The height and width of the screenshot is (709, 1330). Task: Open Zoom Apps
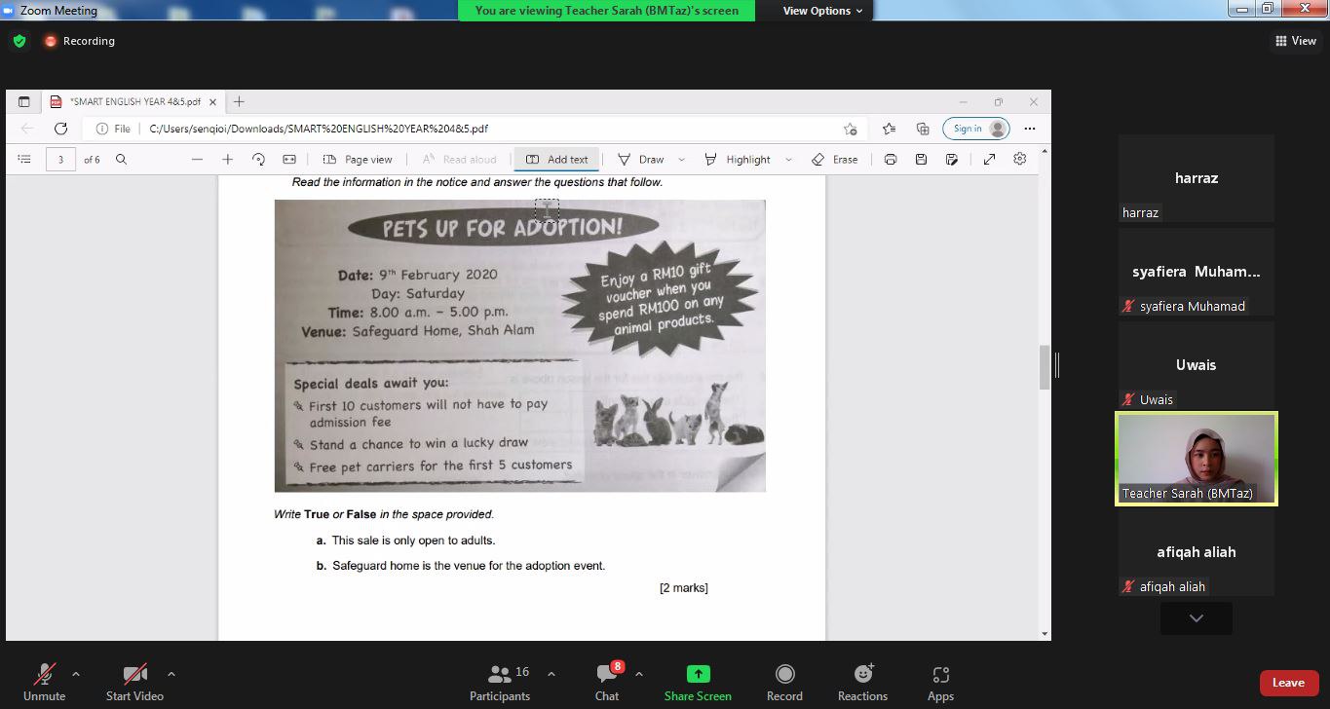(940, 682)
